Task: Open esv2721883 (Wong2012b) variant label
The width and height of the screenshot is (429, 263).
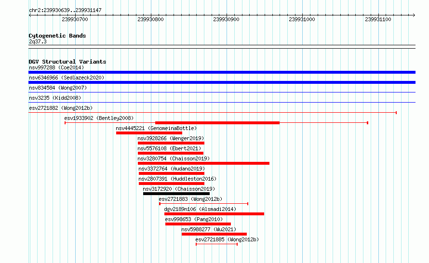Action: pyautogui.click(x=190, y=199)
